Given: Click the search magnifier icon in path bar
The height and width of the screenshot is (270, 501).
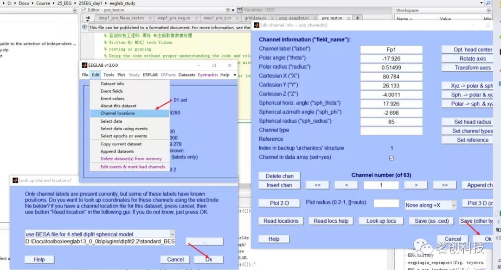Looking at the screenshot, I should click(488, 3).
